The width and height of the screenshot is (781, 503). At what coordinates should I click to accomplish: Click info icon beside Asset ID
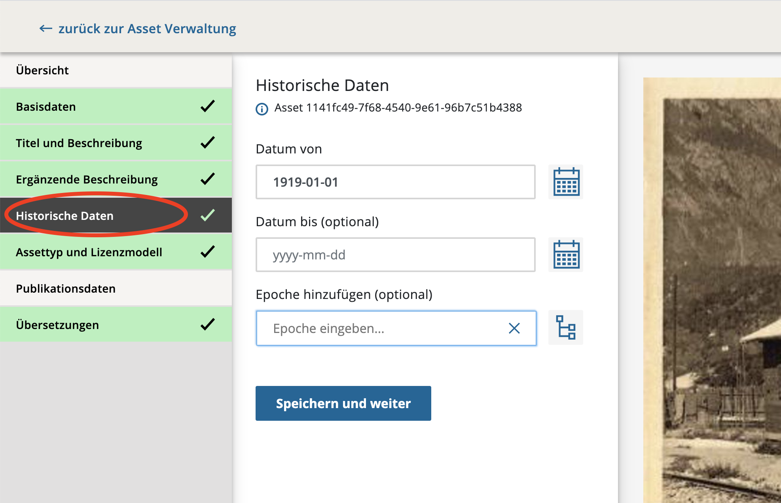coord(262,109)
